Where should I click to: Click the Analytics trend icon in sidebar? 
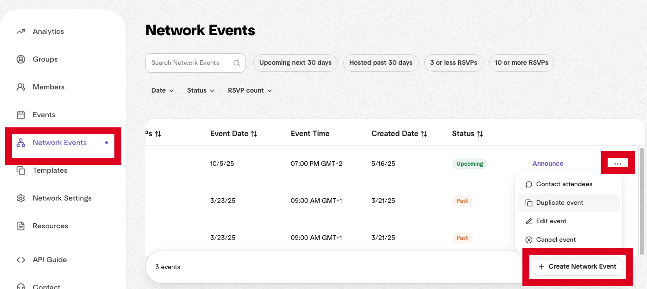click(x=21, y=31)
